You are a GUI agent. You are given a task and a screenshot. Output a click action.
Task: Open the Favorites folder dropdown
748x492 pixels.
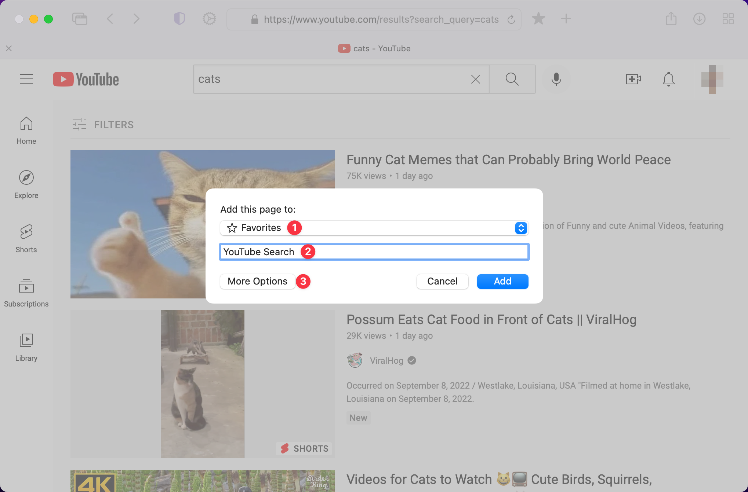tap(521, 228)
